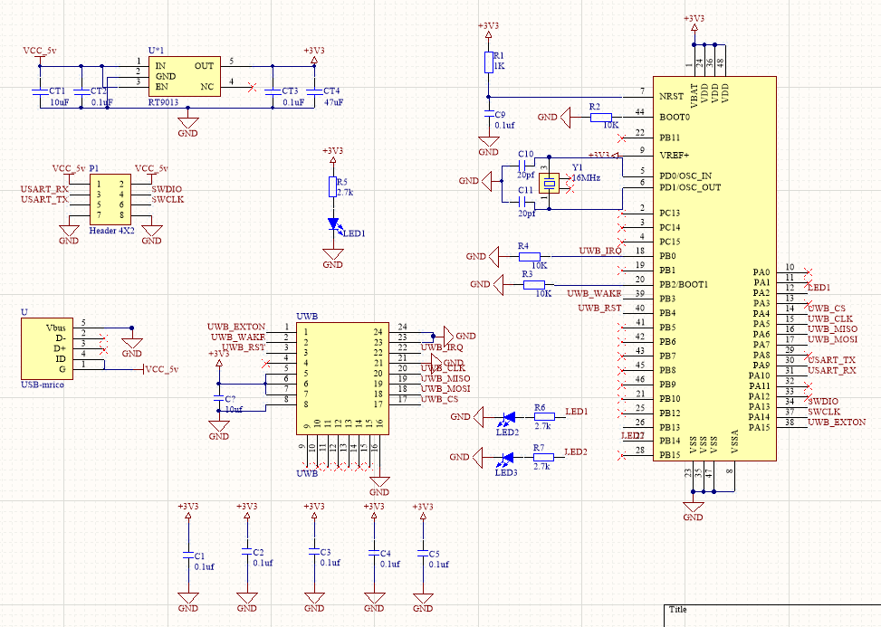Select the C7 10uf capacitor symbol
Viewport: 881px width, 627px height.
[x=218, y=399]
